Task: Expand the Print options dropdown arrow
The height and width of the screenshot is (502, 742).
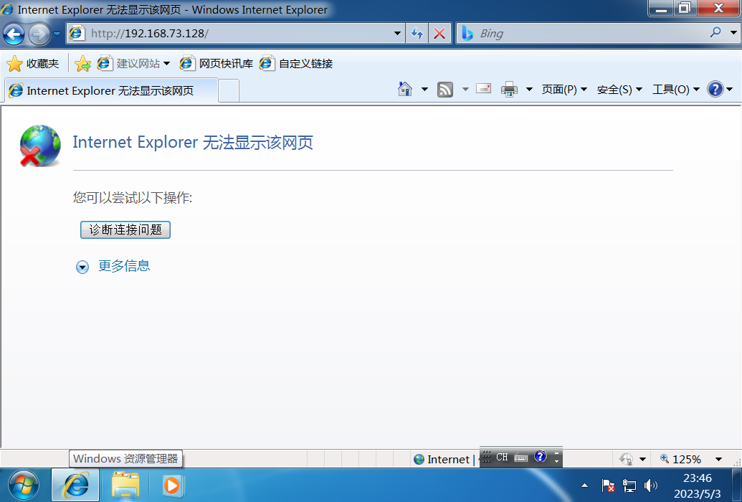Action: click(529, 89)
